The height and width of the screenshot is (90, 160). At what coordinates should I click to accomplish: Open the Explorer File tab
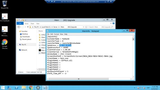pyautogui.click(x=20, y=23)
